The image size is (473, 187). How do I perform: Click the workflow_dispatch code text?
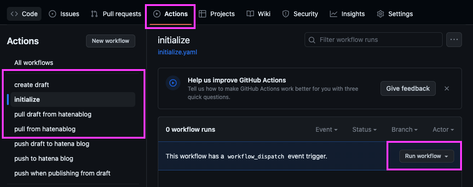tap(256, 157)
